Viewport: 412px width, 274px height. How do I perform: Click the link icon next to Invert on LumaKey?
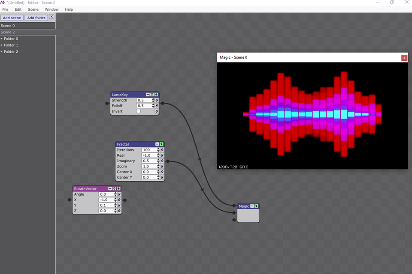coord(157,111)
